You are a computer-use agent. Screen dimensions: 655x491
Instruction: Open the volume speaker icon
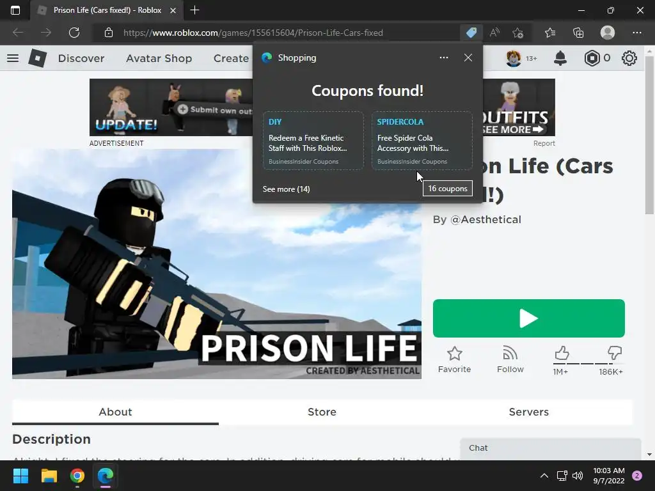578,476
